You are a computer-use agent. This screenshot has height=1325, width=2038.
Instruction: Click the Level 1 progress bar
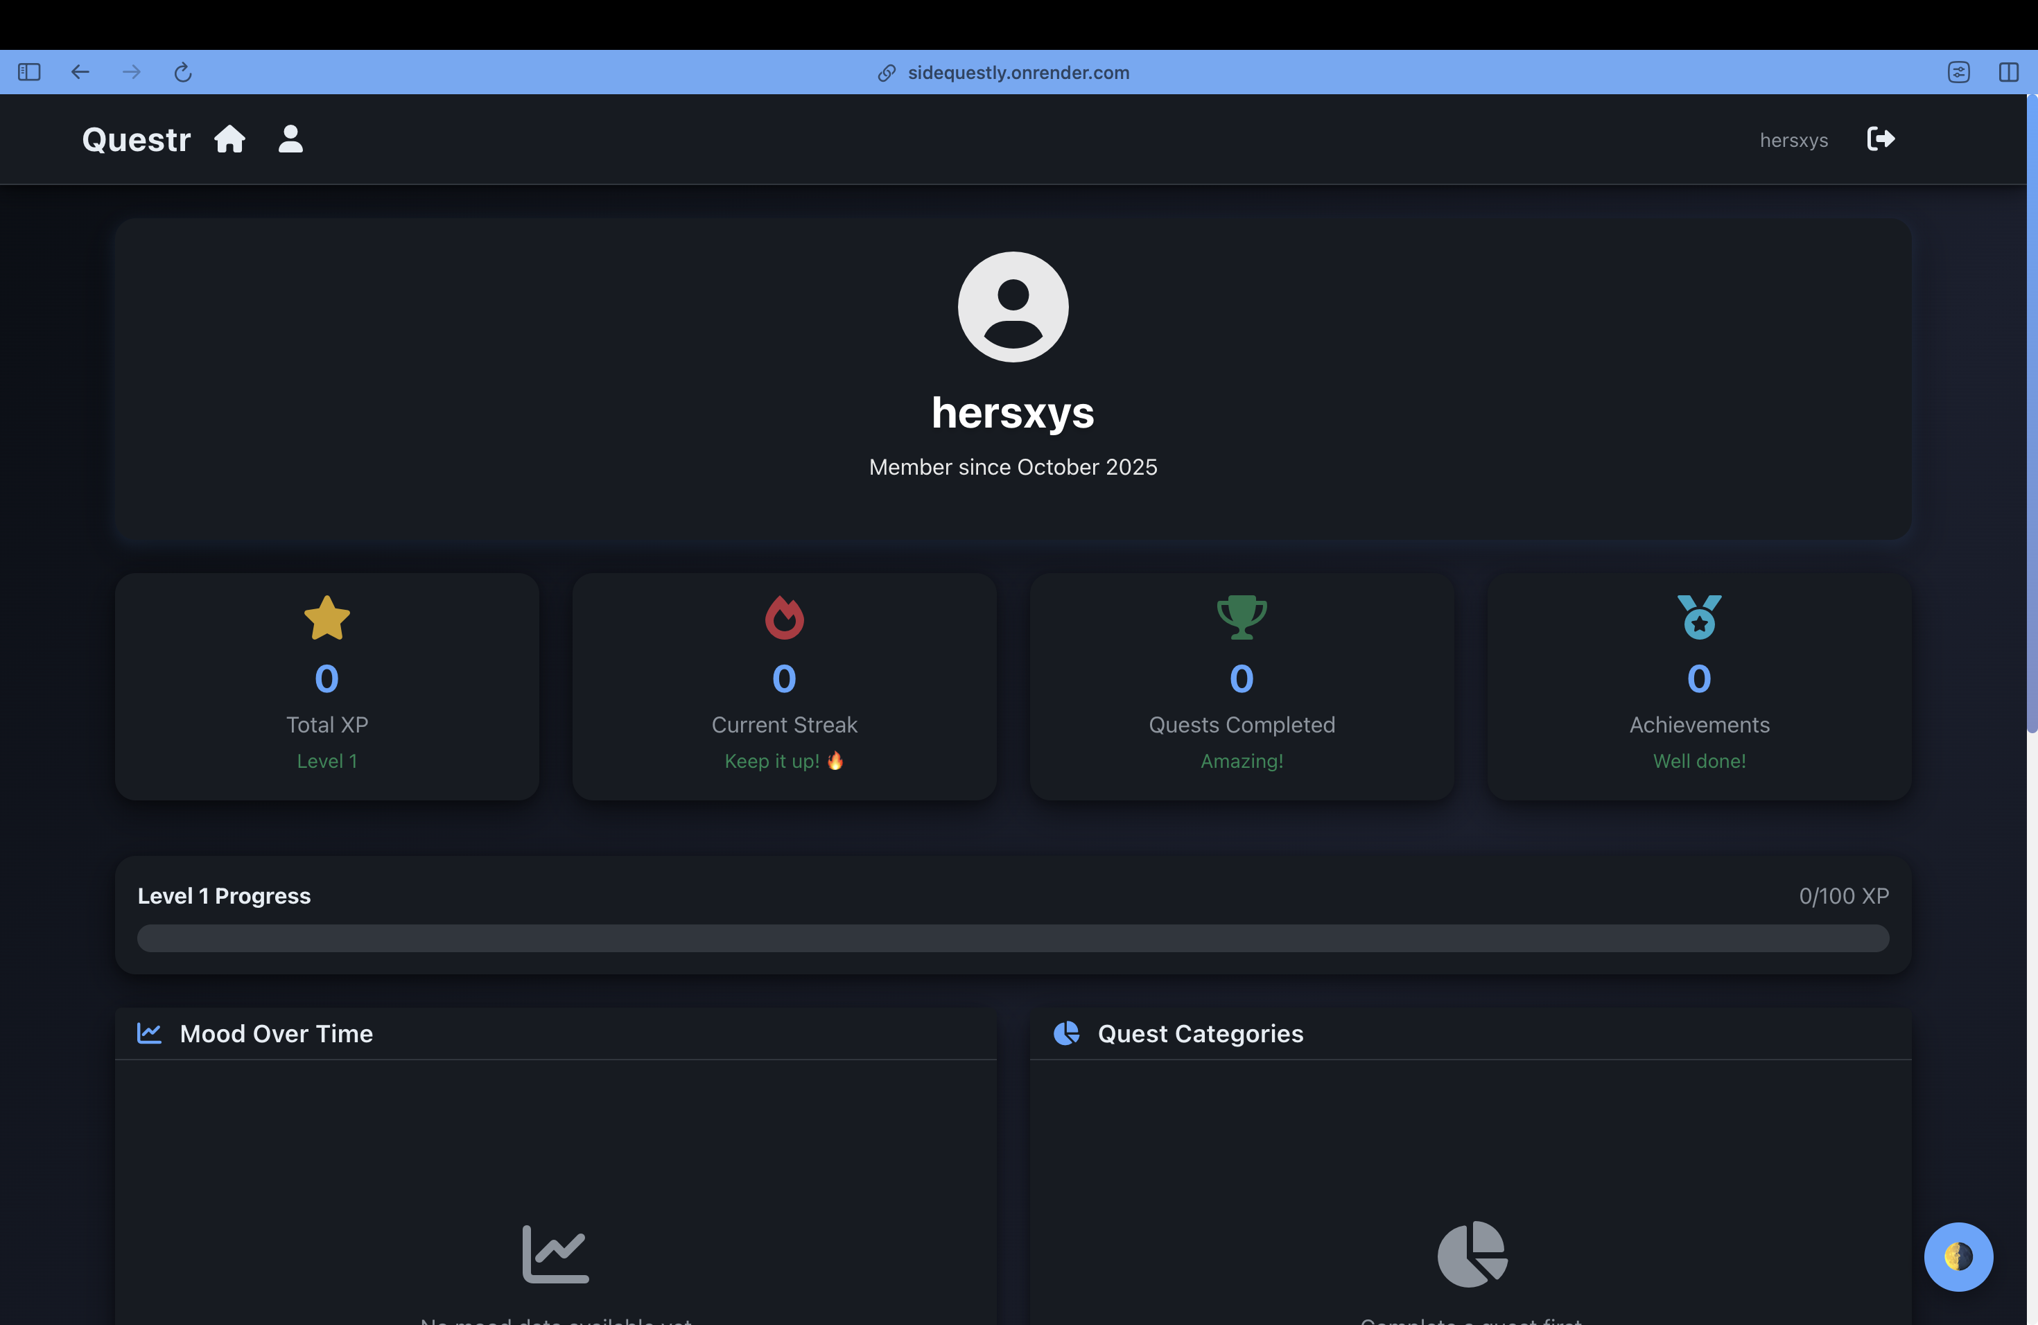(x=1012, y=937)
